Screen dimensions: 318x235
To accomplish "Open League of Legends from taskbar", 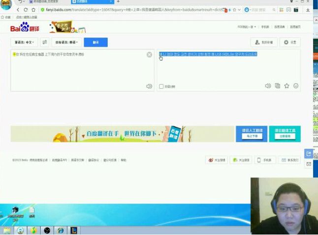I will point(74,231).
